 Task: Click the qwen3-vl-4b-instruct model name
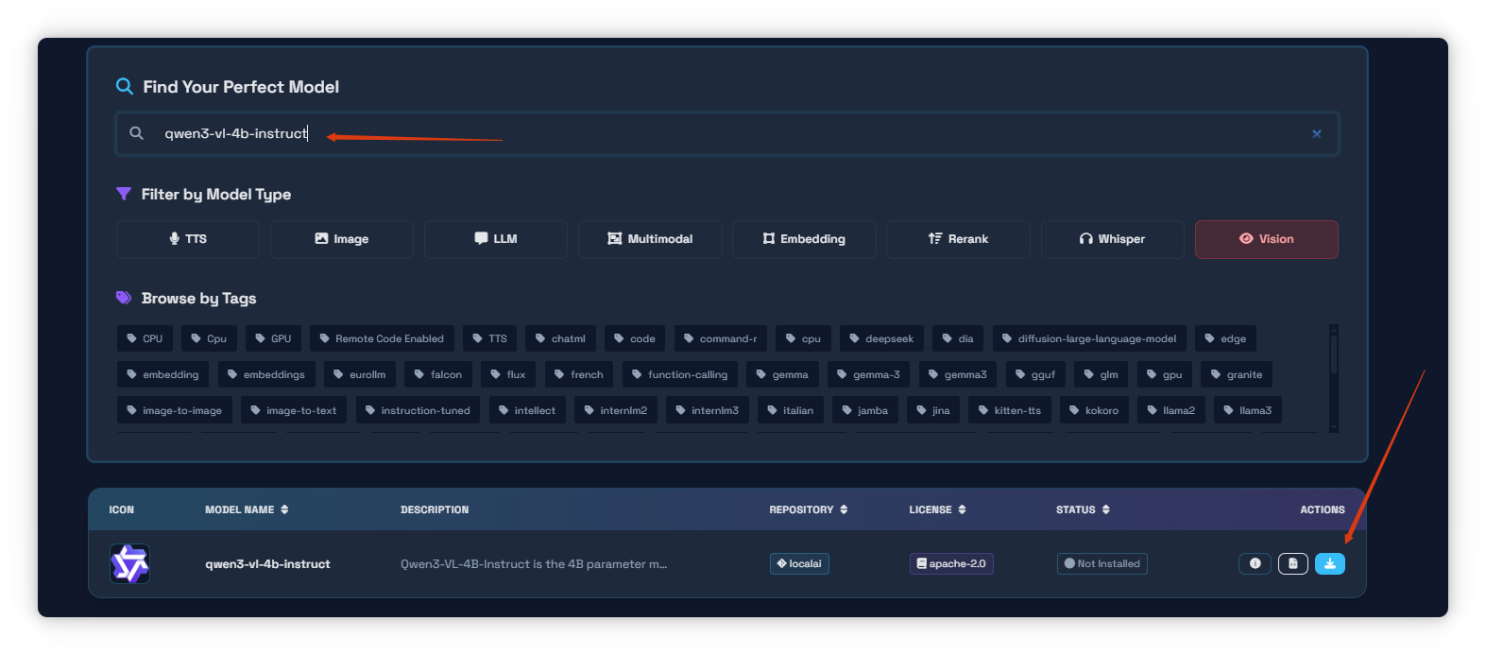[x=267, y=564]
